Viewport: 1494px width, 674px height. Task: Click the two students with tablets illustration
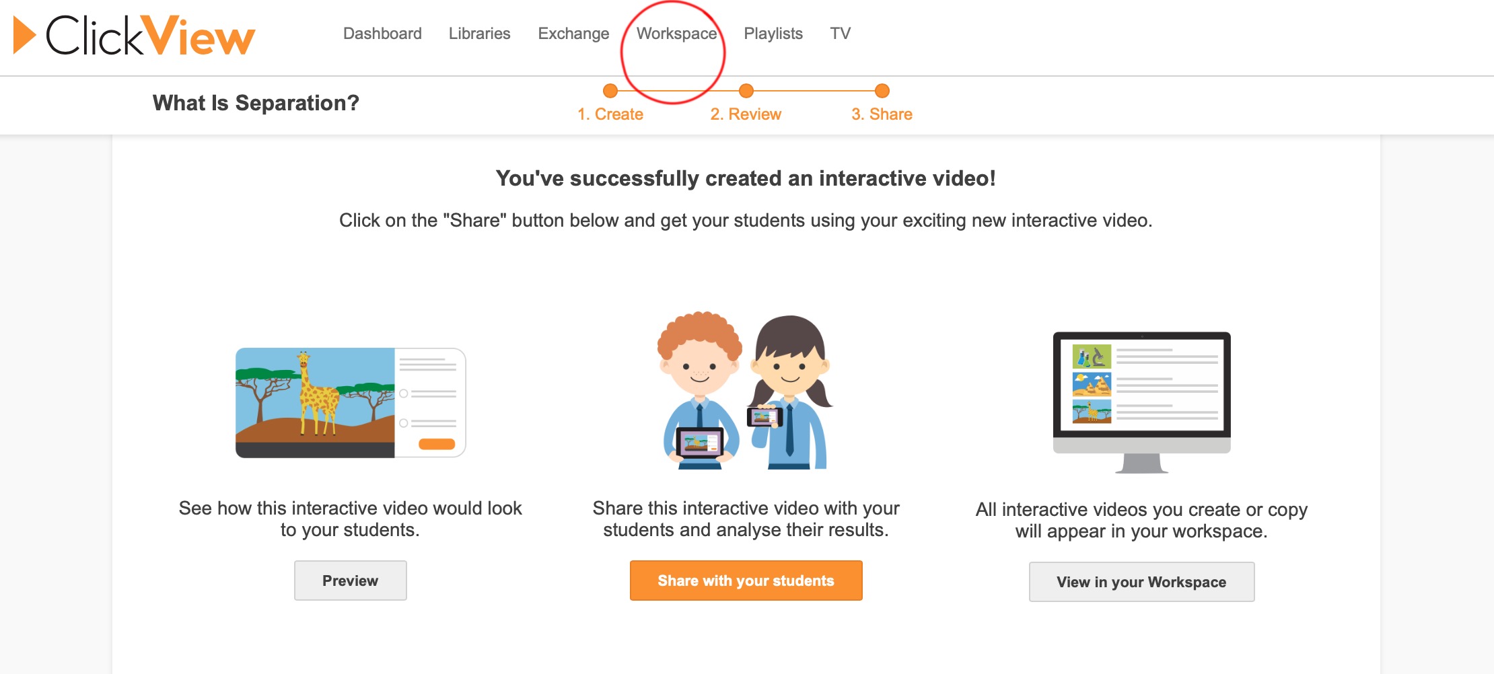[746, 390]
